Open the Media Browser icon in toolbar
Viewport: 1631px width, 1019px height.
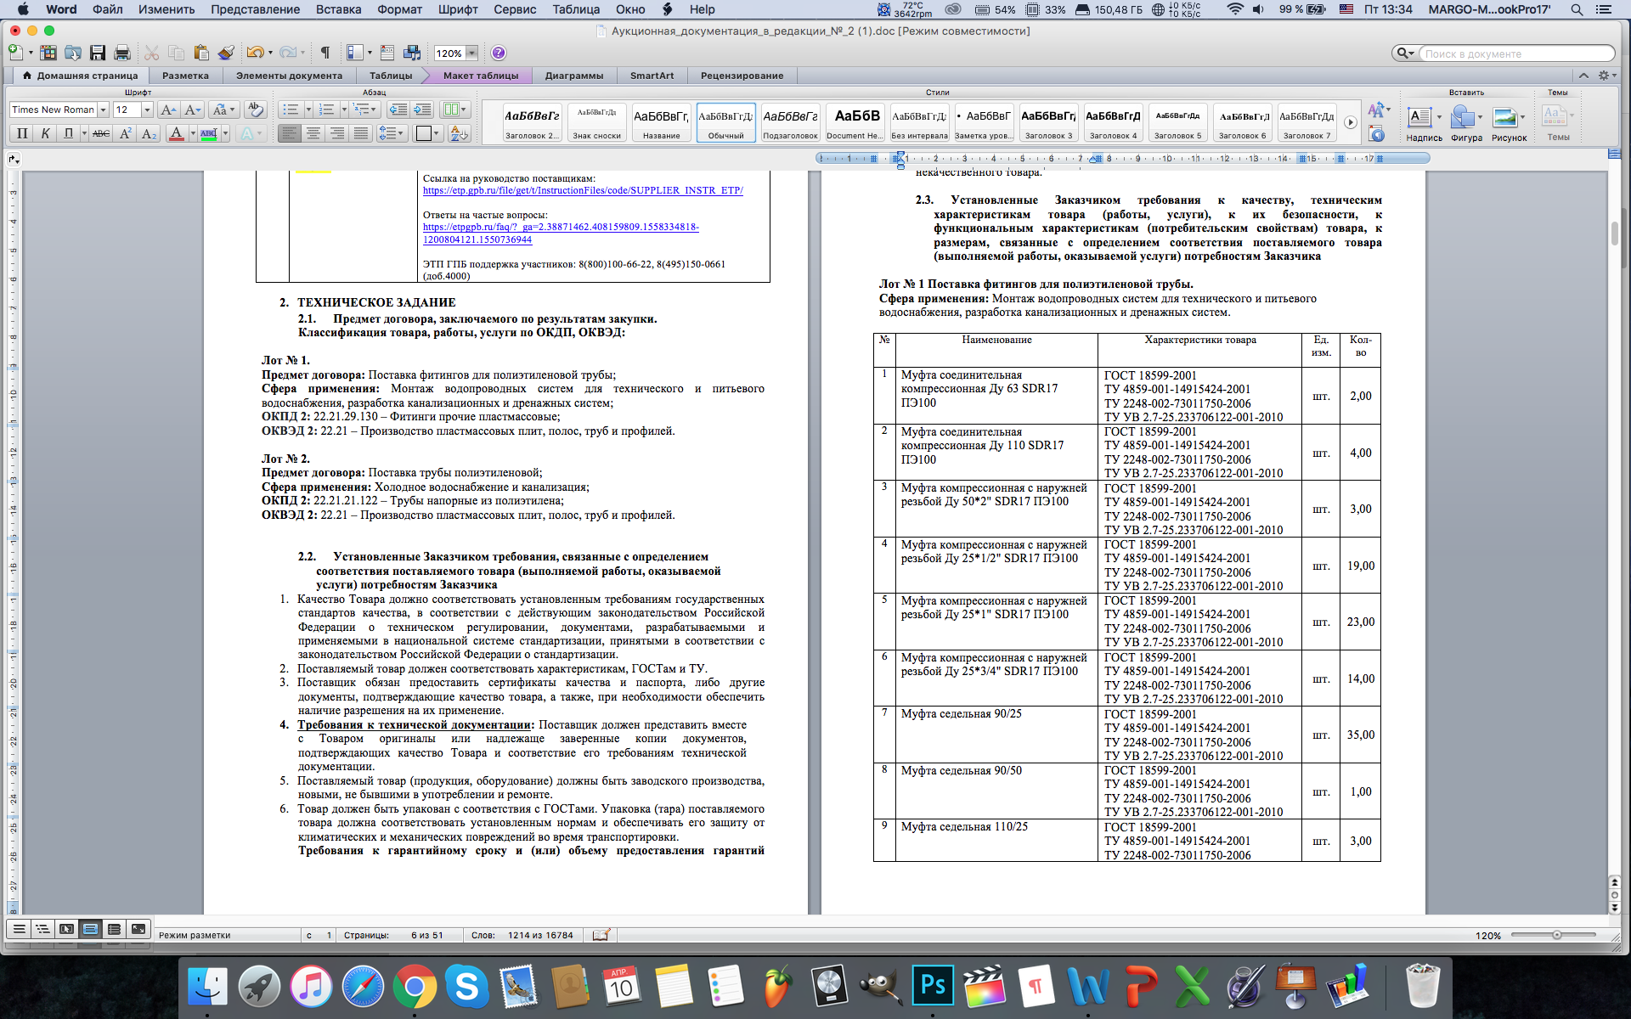pyautogui.click(x=412, y=53)
